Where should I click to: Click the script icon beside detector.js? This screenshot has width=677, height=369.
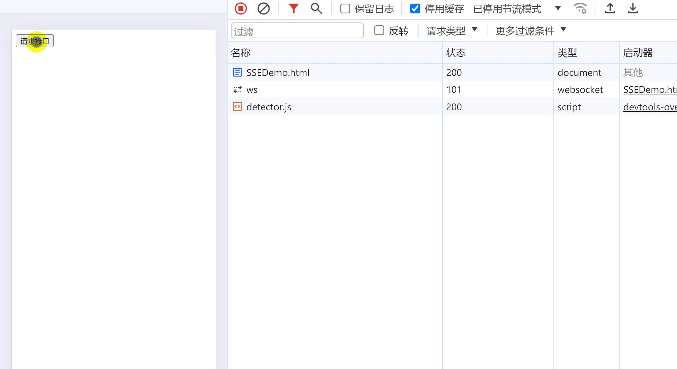(x=237, y=106)
